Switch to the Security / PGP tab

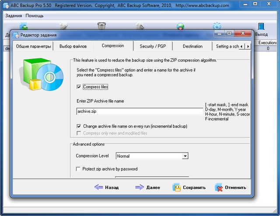click(x=153, y=46)
